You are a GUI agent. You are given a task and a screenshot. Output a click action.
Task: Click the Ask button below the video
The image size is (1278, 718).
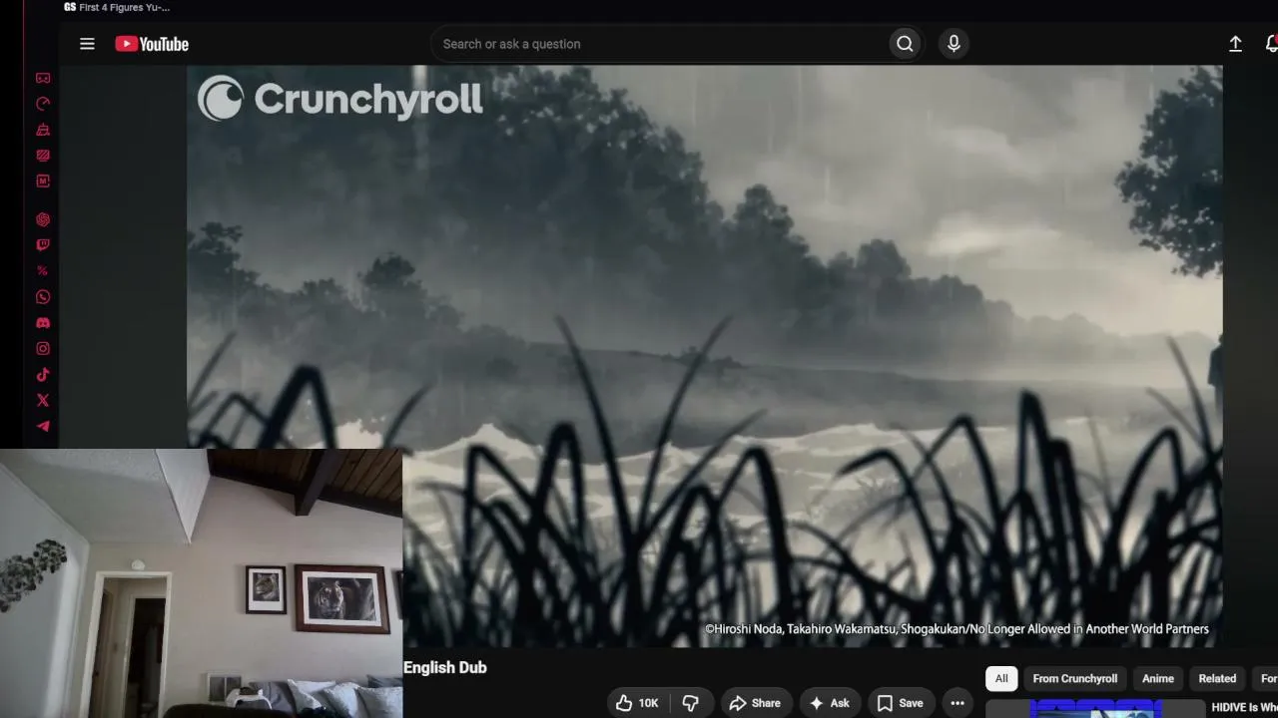point(831,703)
